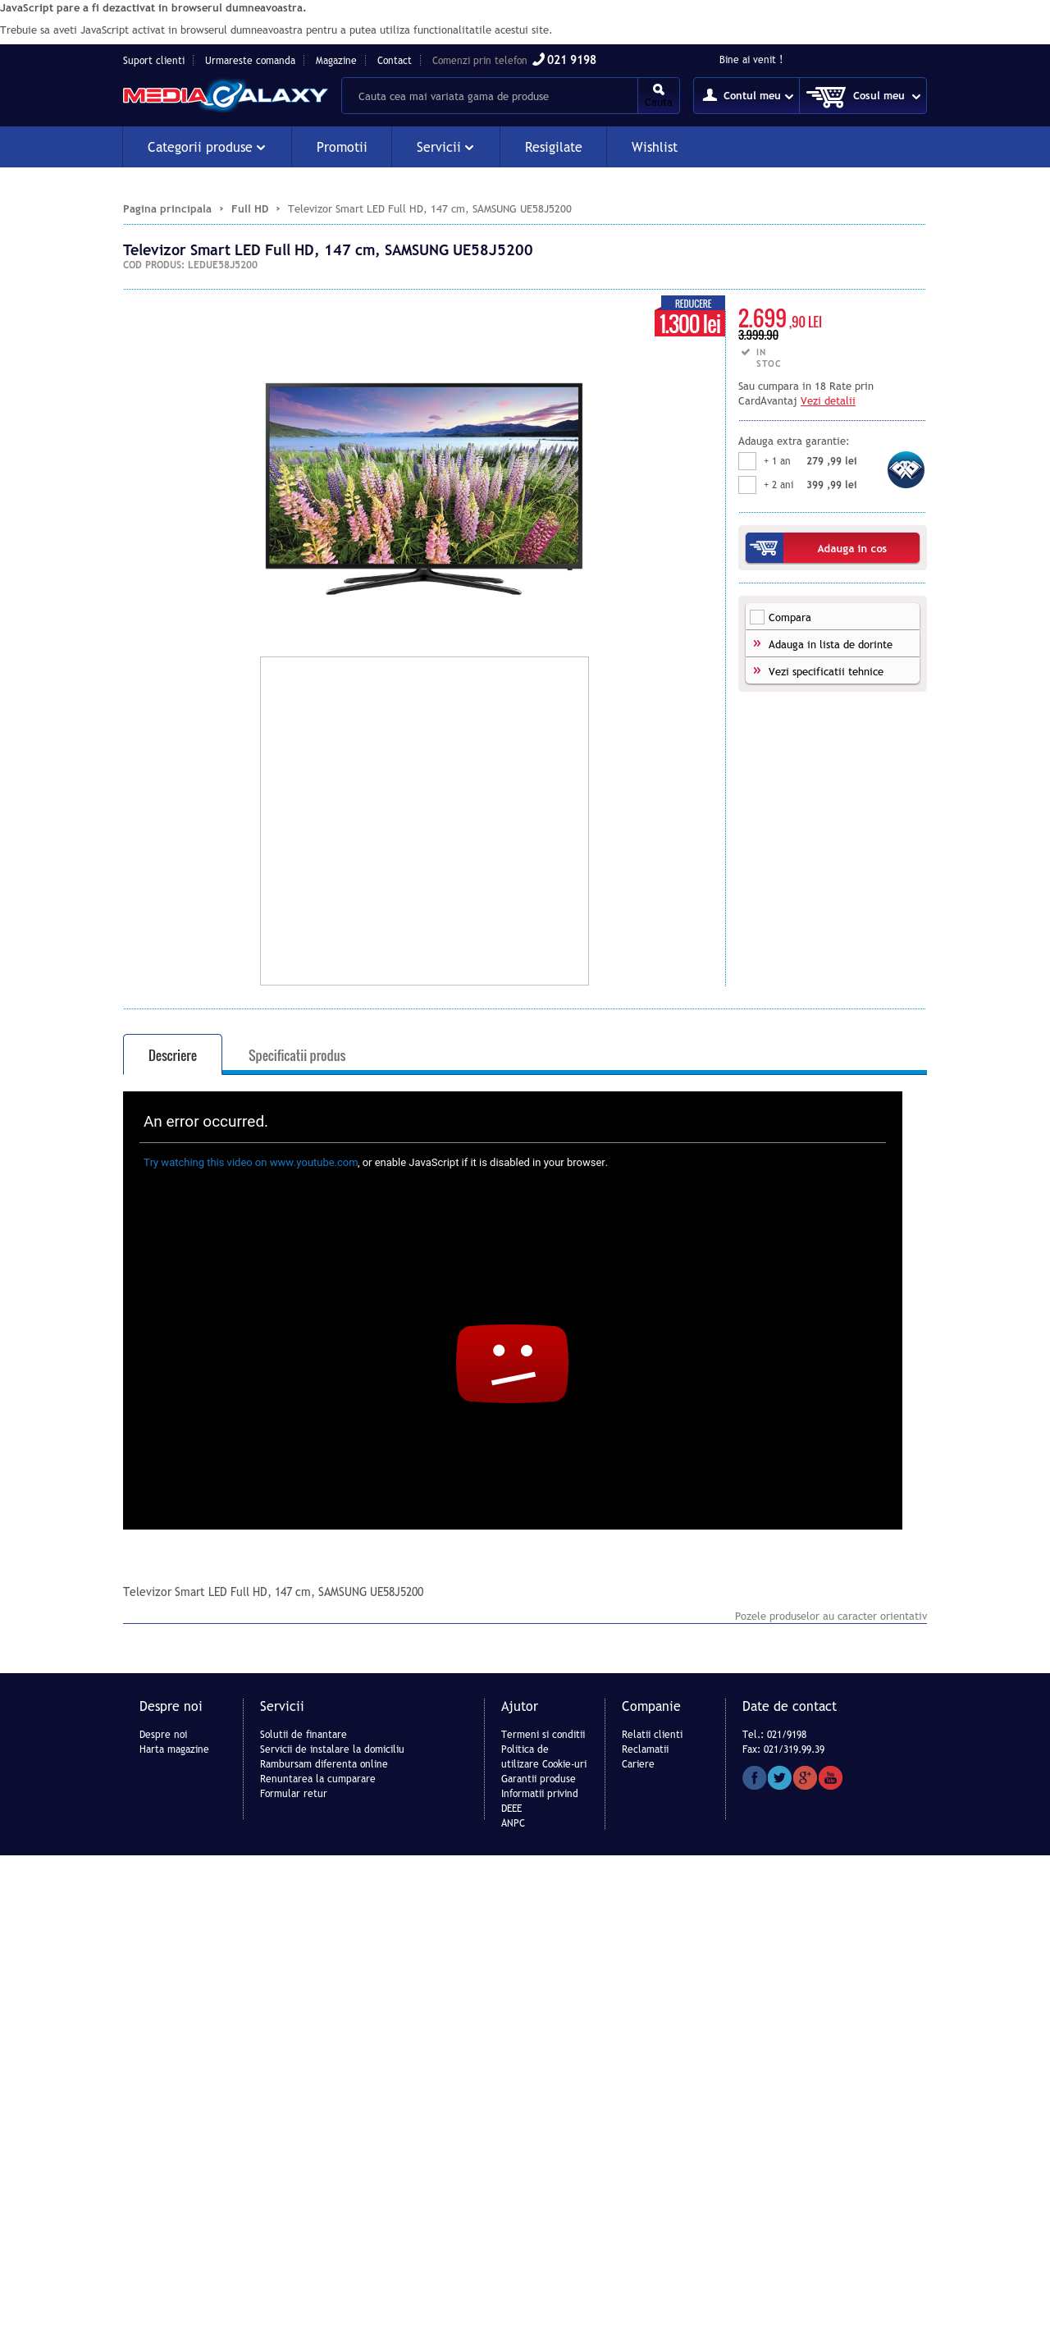Click the product search input field

[x=490, y=96]
